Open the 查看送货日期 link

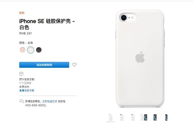click(x=27, y=90)
